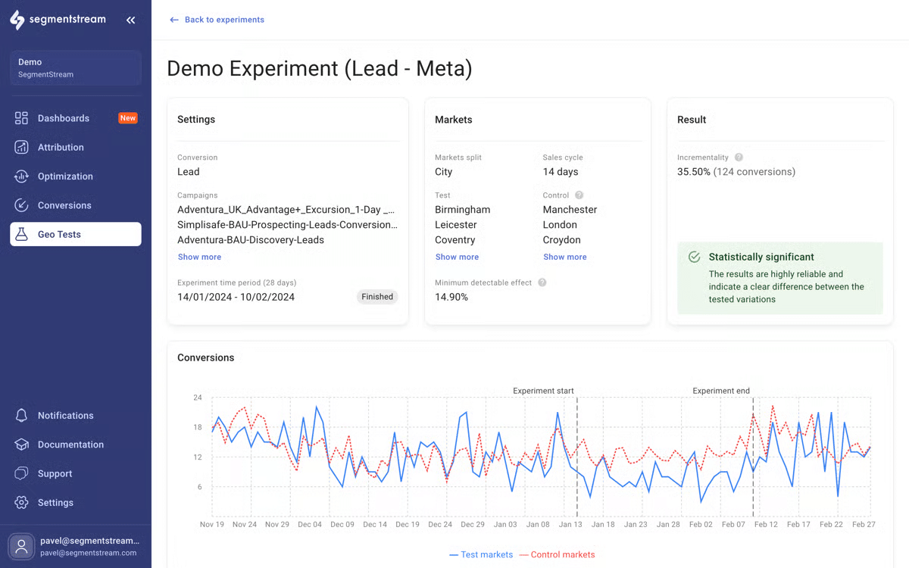909x568 pixels.
Task: Click the Statistically significant check icon
Action: (694, 257)
